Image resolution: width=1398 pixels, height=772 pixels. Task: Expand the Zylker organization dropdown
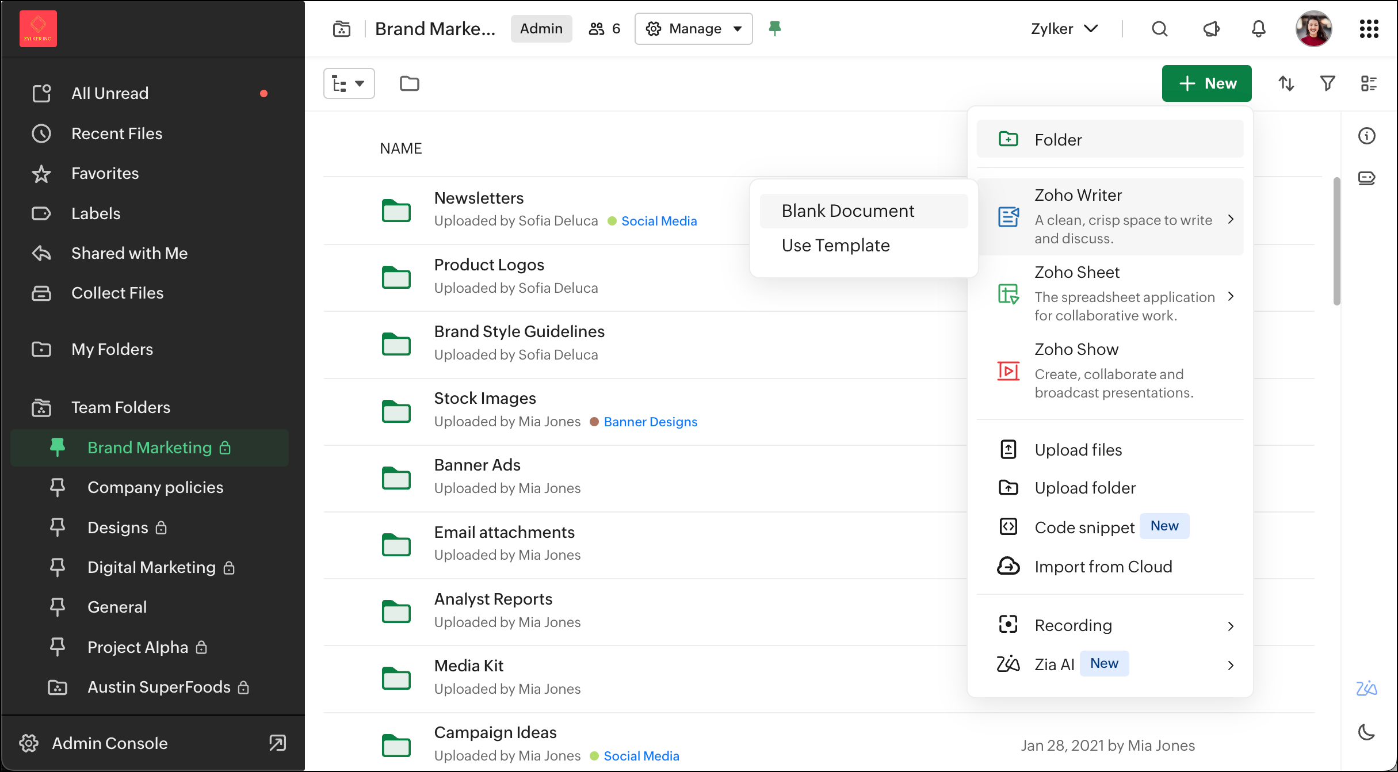click(1064, 29)
